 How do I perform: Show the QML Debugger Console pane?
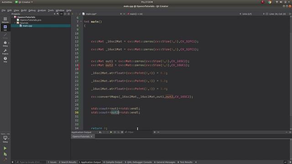coord(138,162)
